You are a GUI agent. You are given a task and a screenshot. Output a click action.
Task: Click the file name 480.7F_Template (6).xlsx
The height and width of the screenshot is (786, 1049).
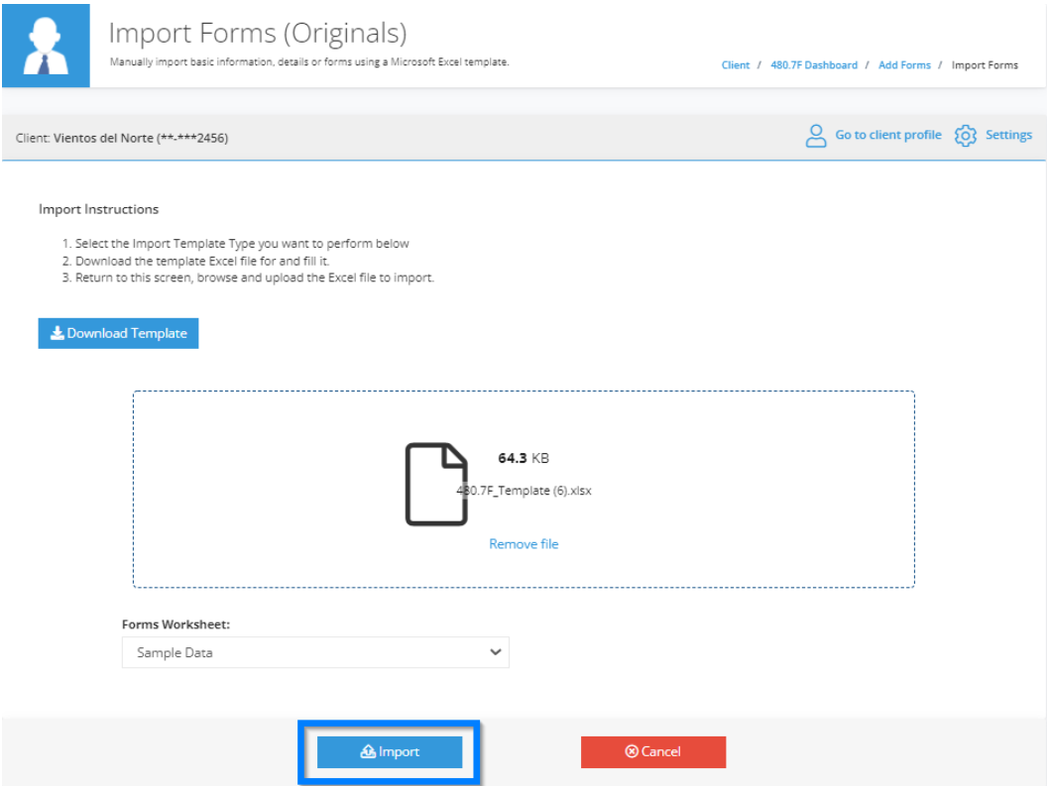click(524, 491)
